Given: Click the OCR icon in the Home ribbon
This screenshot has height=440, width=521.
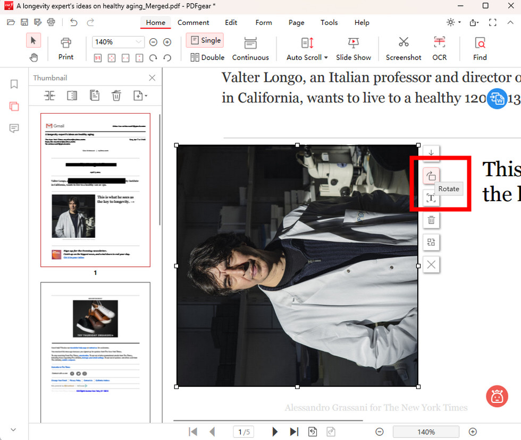Looking at the screenshot, I should (439, 48).
